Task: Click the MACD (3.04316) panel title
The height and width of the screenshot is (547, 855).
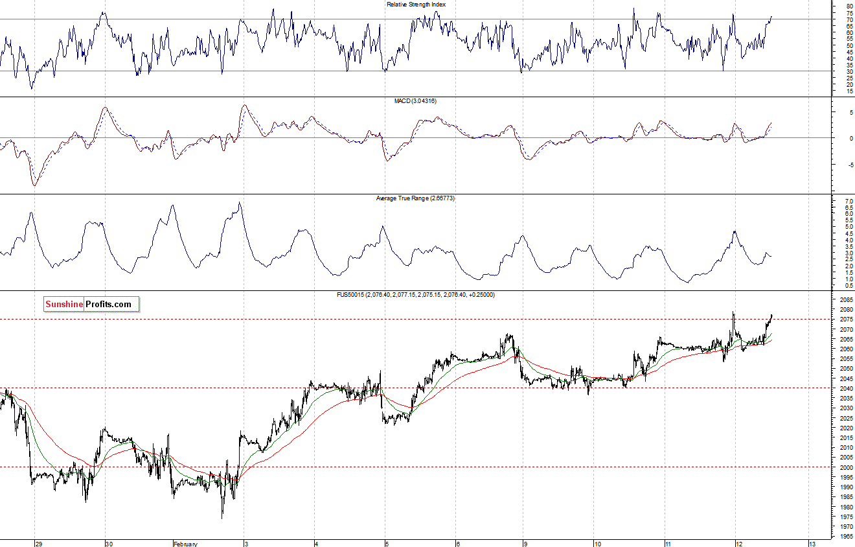Action: pos(416,101)
